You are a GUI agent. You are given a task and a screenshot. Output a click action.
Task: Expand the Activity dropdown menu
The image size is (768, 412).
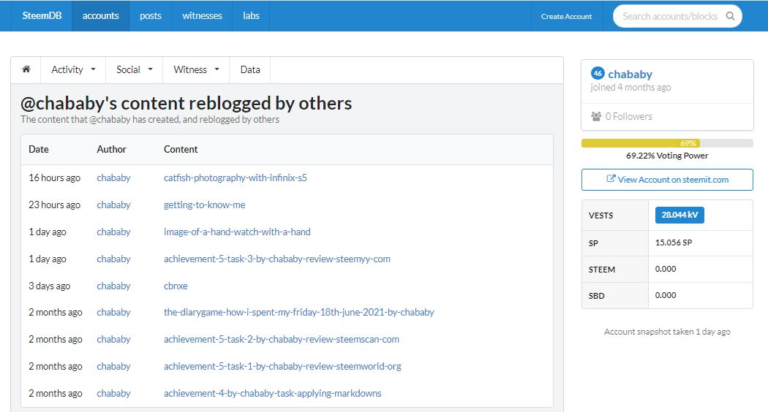73,69
